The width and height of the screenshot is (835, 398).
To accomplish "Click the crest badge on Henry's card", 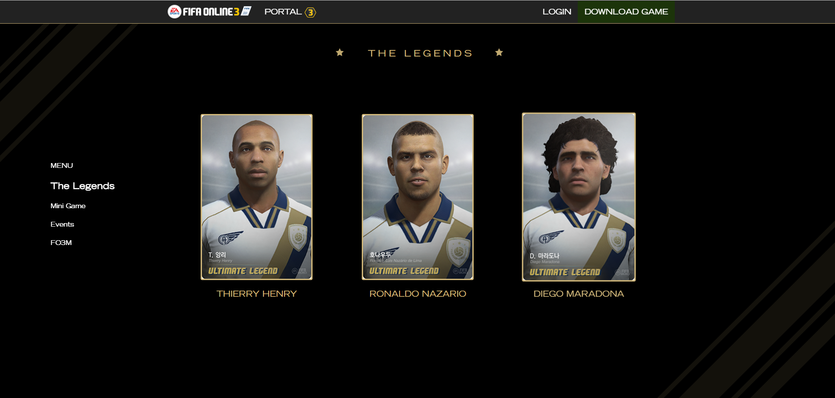I will (297, 237).
